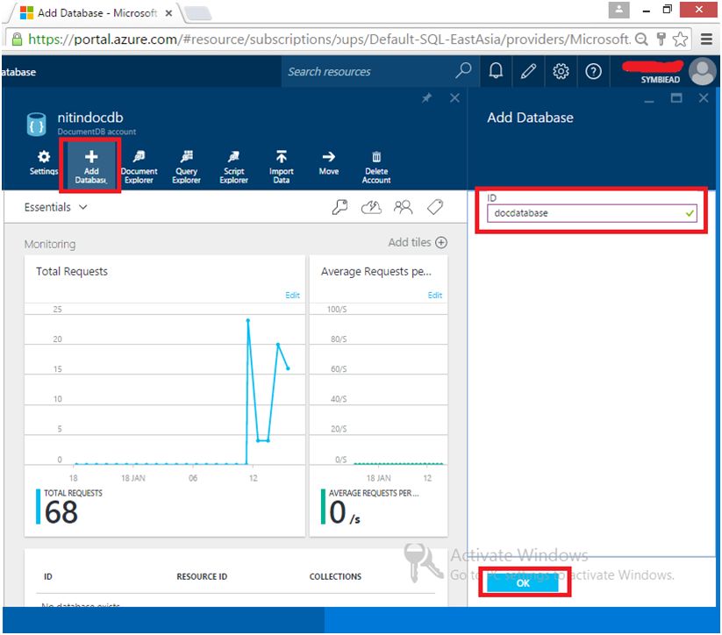Click the browser zoom magnifier icon
The height and width of the screenshot is (635, 722).
(x=641, y=39)
